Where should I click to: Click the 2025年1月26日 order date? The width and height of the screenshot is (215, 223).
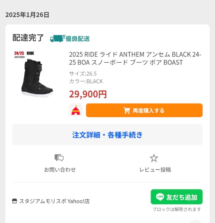(x=27, y=14)
